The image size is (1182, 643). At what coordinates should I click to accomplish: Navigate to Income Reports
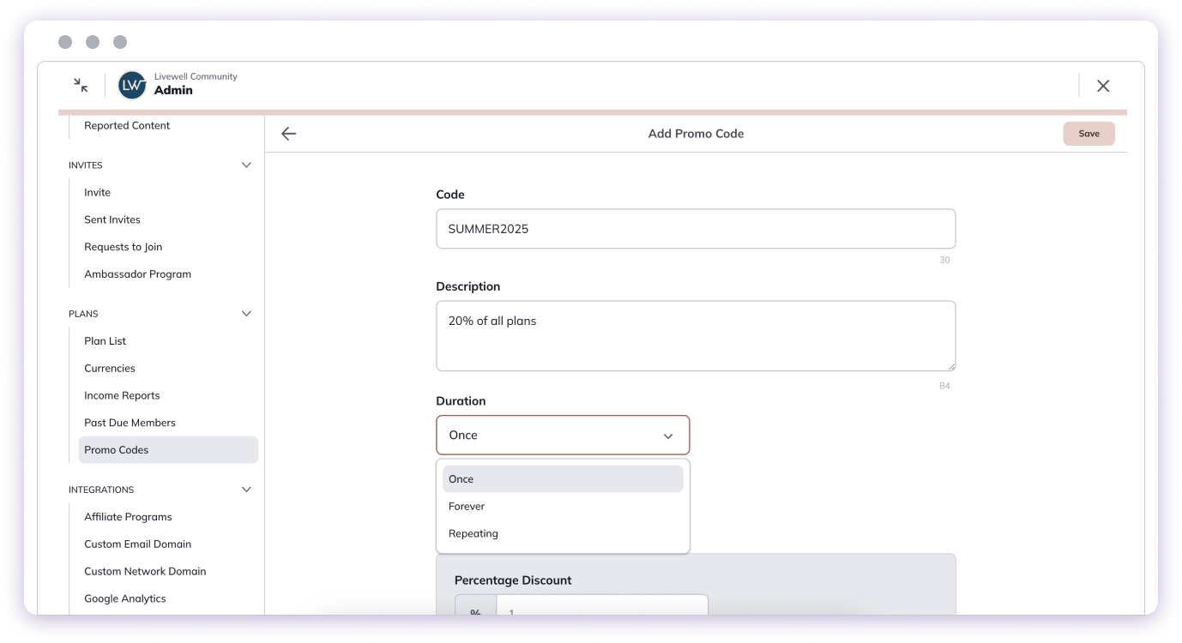pos(122,395)
